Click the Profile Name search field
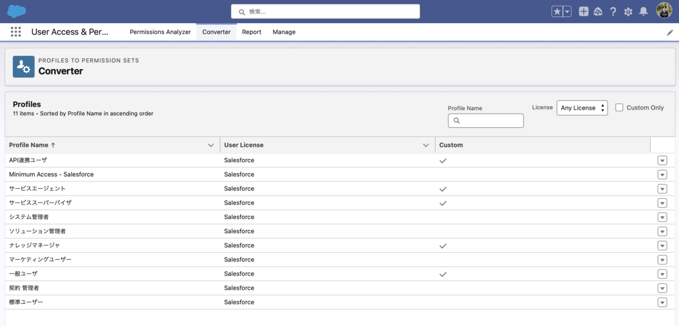 tap(485, 120)
